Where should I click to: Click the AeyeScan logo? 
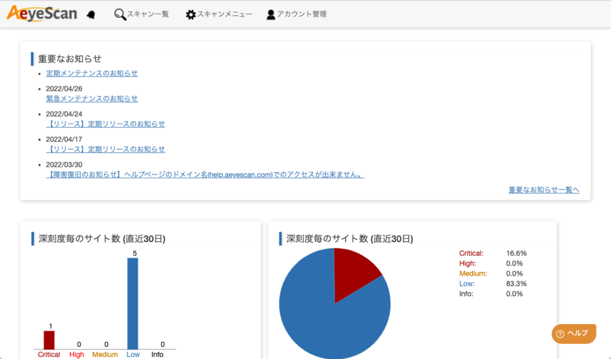[x=42, y=13]
